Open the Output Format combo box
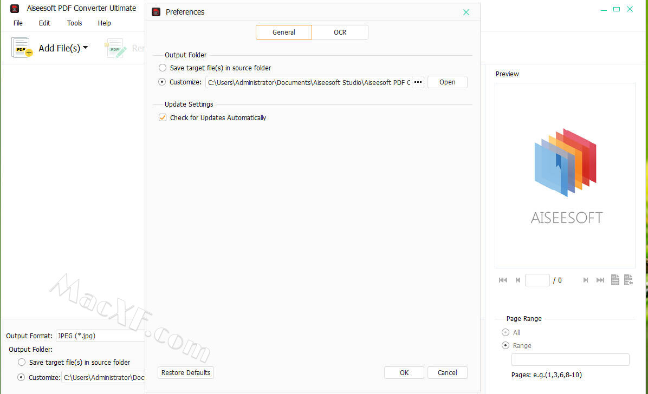648x394 pixels. pos(100,336)
